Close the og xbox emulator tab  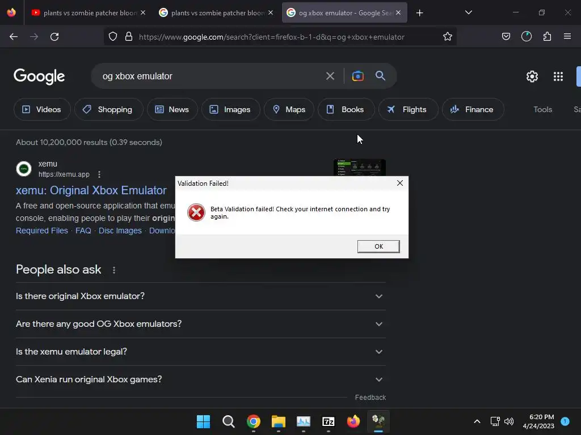tap(398, 12)
